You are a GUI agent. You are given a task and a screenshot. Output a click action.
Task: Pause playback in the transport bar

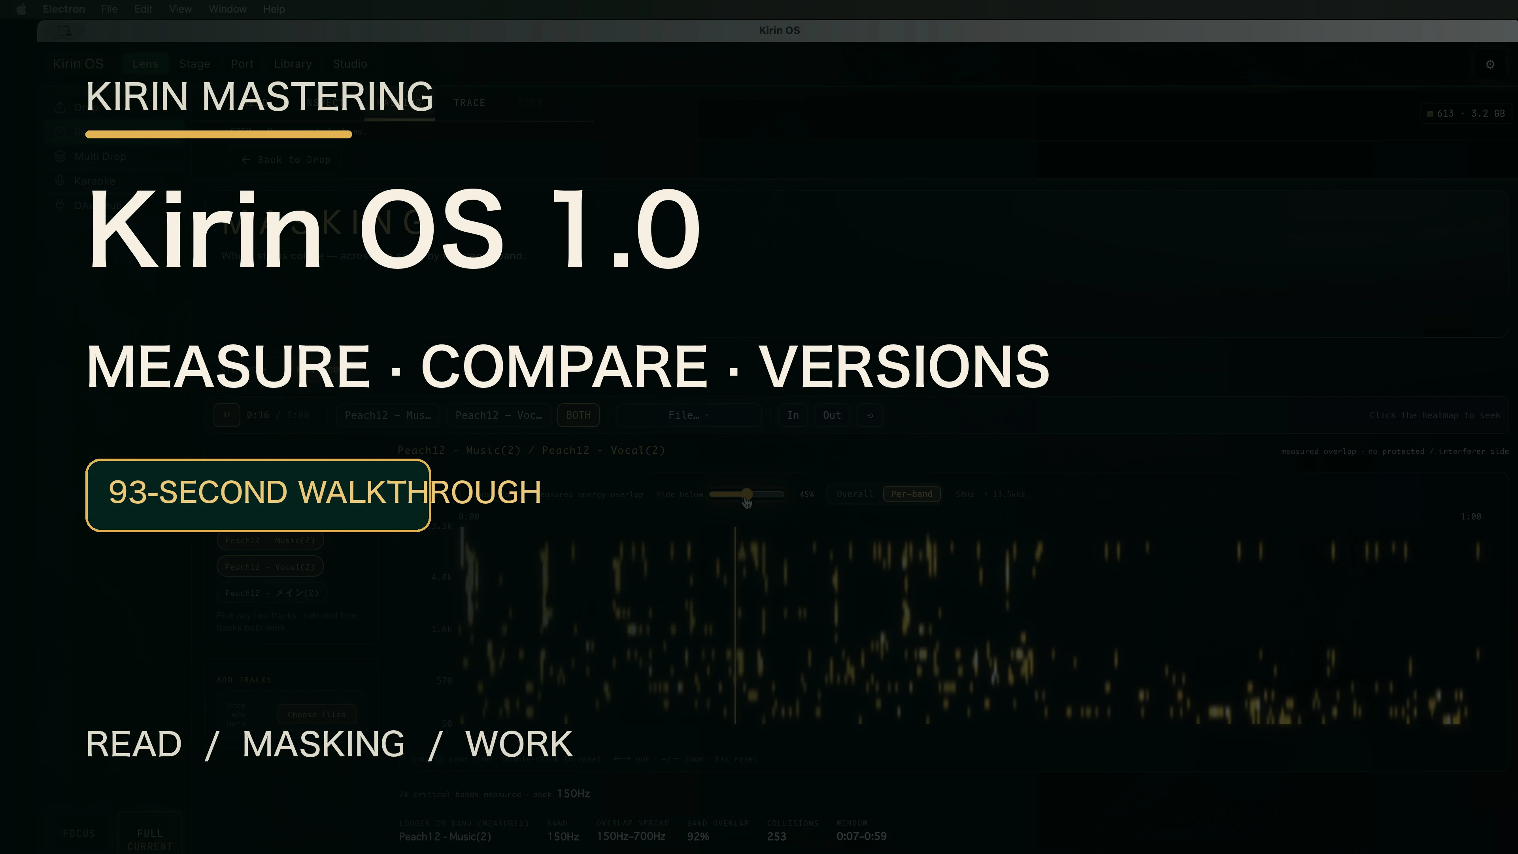point(227,415)
